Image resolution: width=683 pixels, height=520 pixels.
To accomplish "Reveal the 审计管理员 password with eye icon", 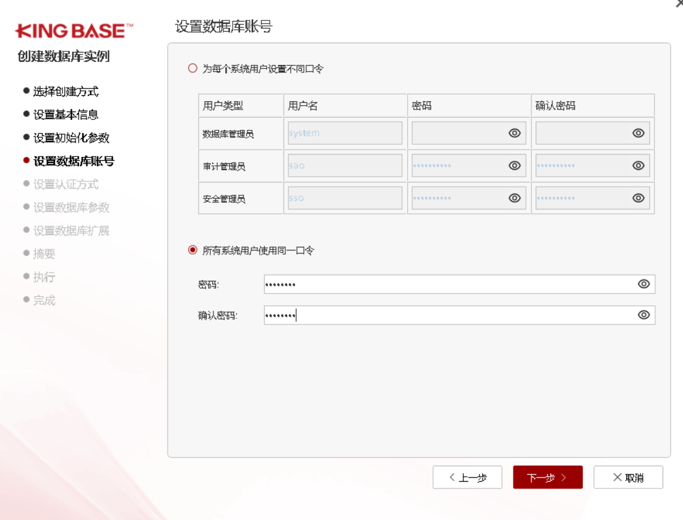I will (x=514, y=166).
